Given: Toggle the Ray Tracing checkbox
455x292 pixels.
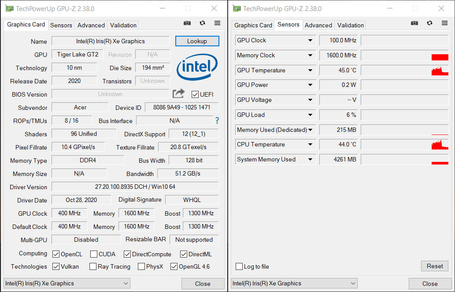Looking at the screenshot, I should (93, 266).
